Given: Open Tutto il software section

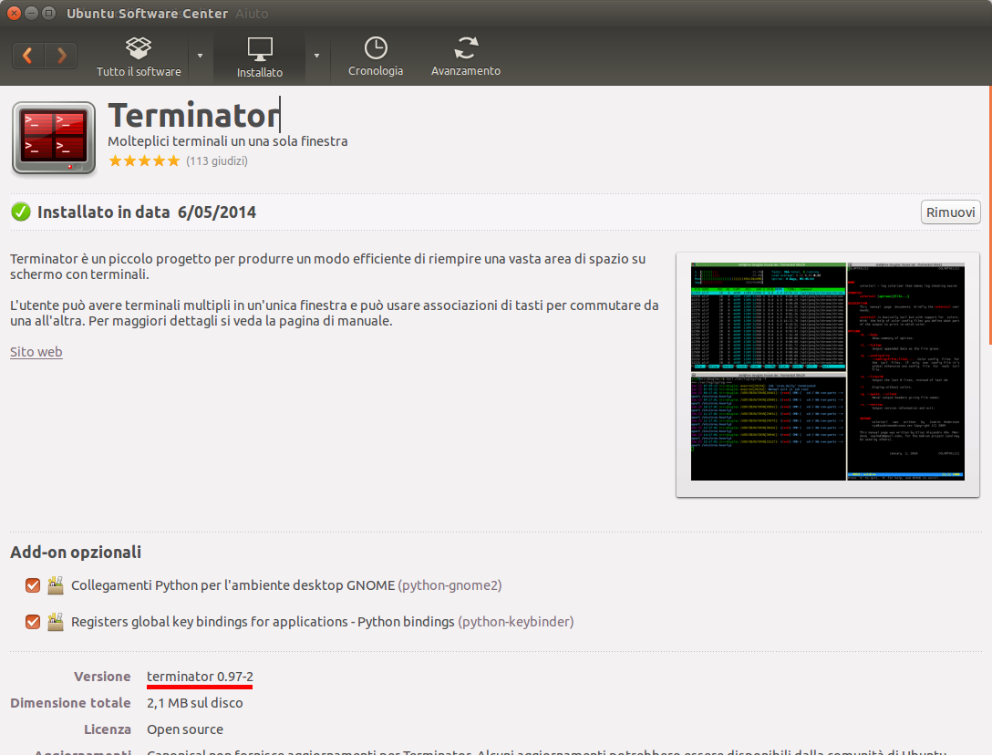Looking at the screenshot, I should [x=139, y=57].
